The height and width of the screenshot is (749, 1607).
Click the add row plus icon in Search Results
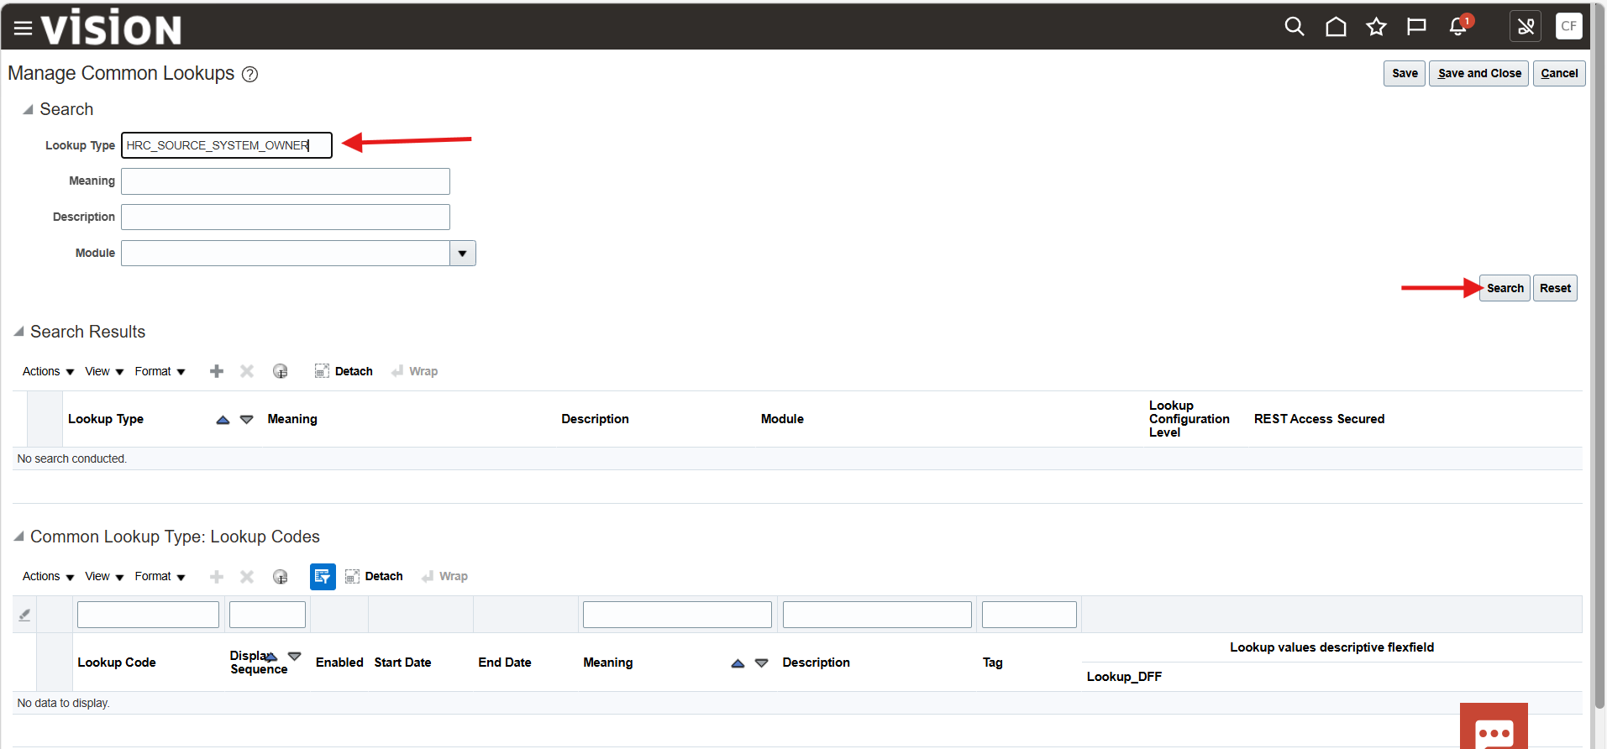pyautogui.click(x=217, y=371)
